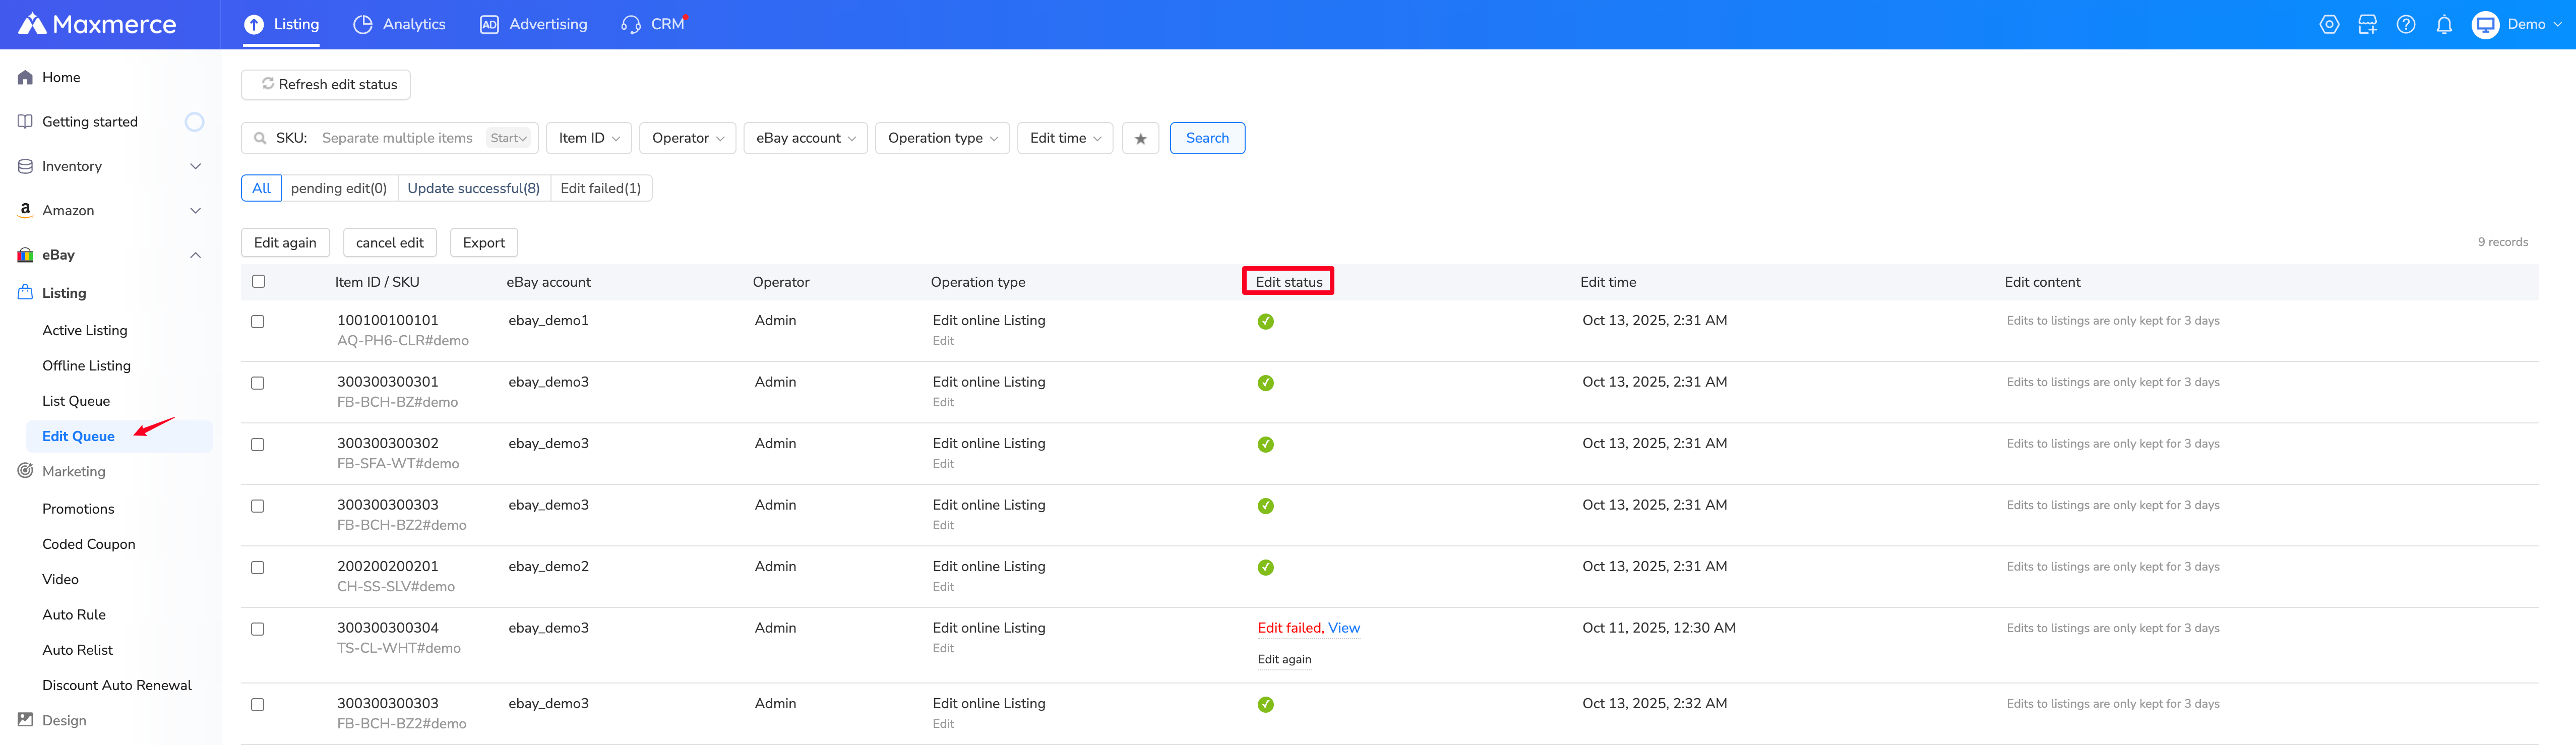Click the Inventory database icon
The image size is (2576, 745).
pos(25,166)
